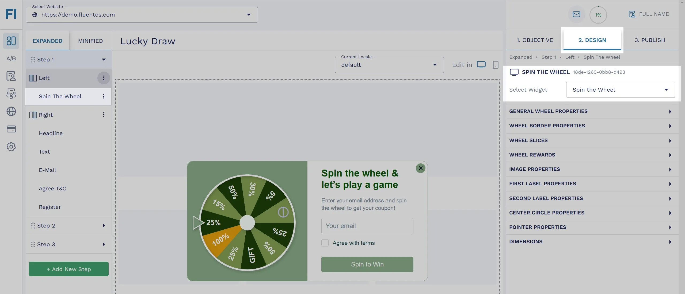
Task: Go to the 1. Objective tab
Action: point(535,40)
